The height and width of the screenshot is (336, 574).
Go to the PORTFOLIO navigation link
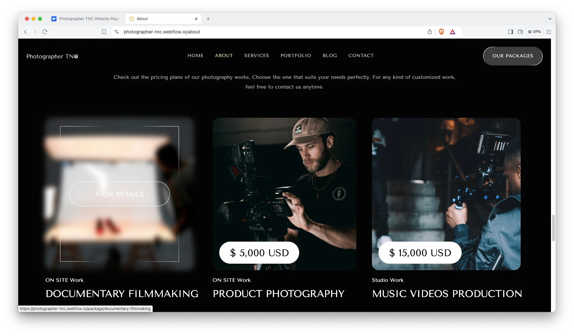(296, 55)
